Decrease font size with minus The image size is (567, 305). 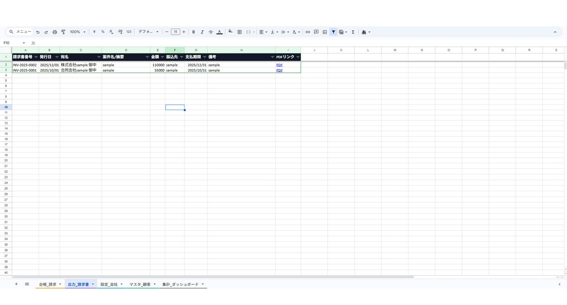167,32
